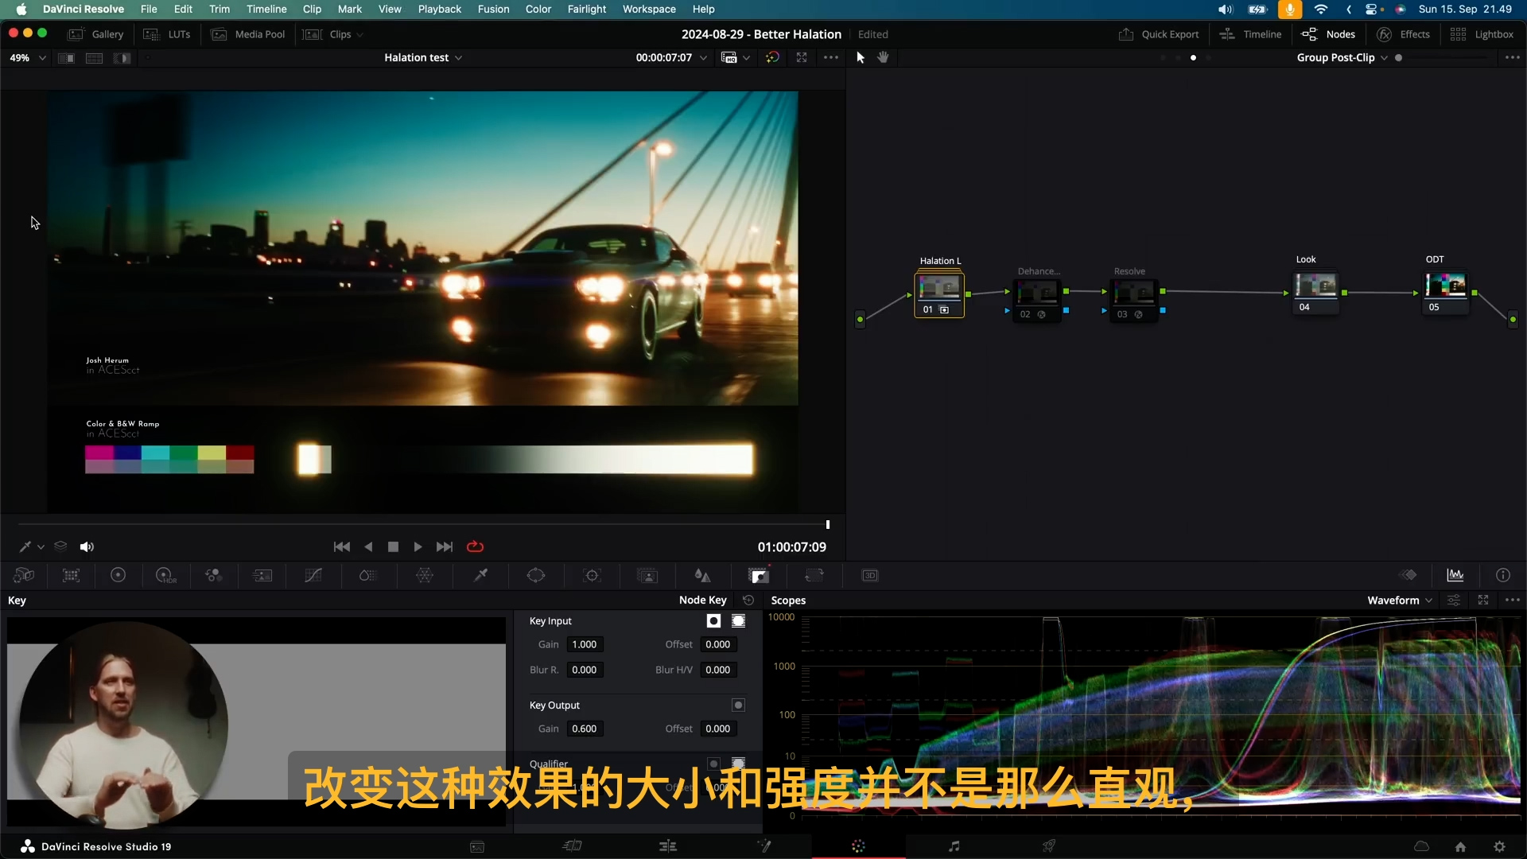Open the HDR color wheels palette

(x=165, y=575)
